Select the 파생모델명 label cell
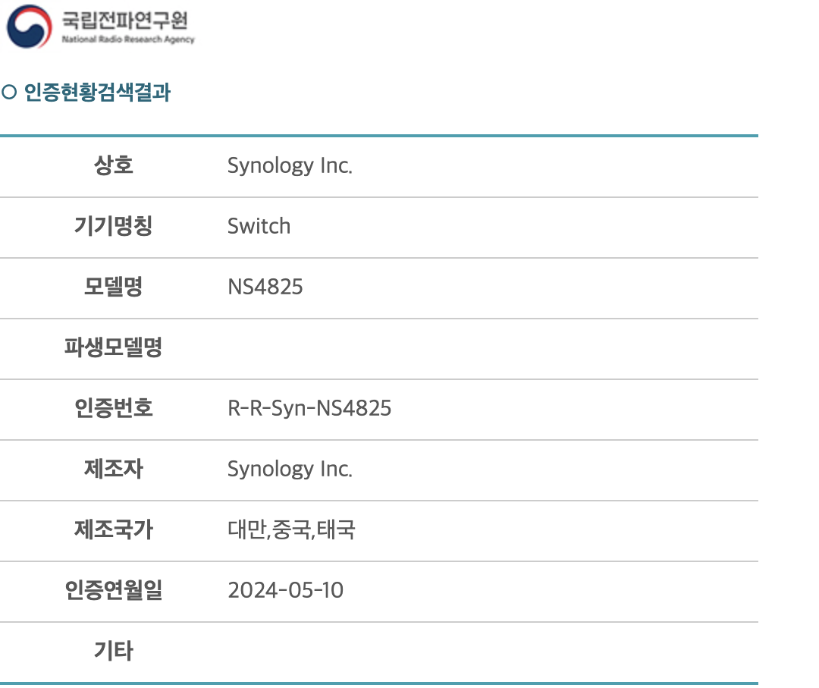 [113, 347]
